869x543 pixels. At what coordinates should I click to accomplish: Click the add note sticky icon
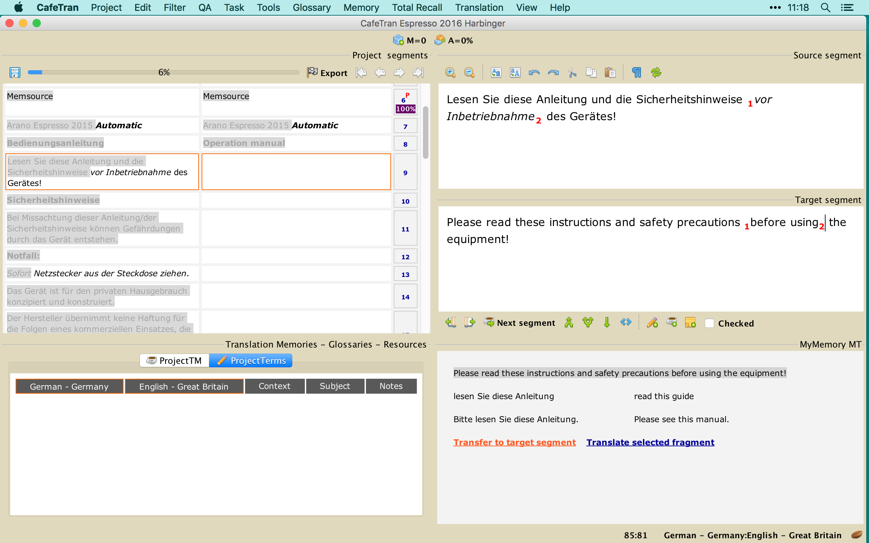coord(690,322)
